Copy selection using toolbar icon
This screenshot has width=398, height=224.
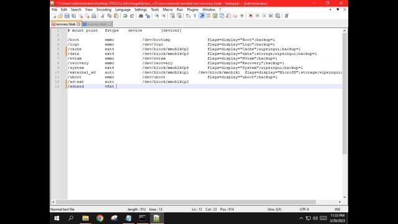point(109,16)
